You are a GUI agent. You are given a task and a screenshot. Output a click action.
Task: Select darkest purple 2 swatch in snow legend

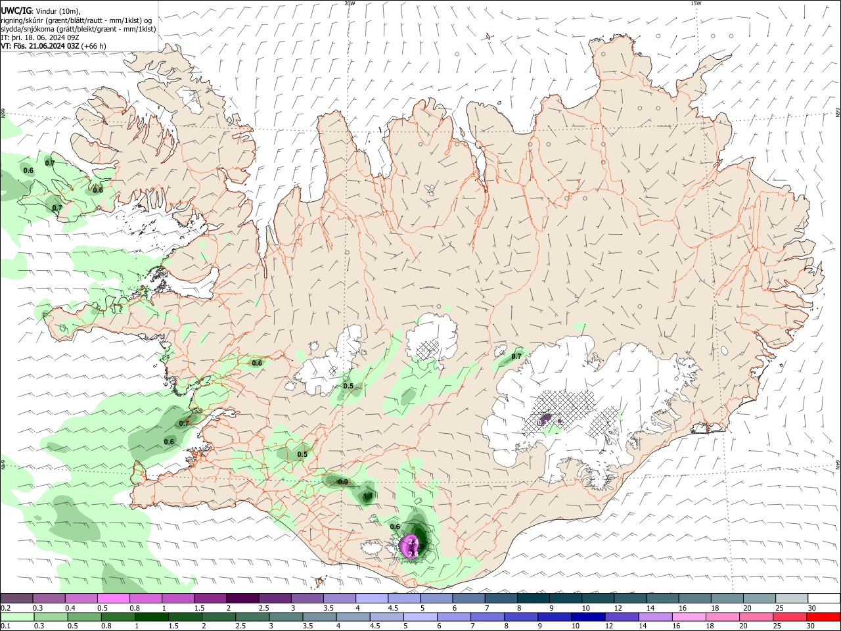click(x=242, y=599)
